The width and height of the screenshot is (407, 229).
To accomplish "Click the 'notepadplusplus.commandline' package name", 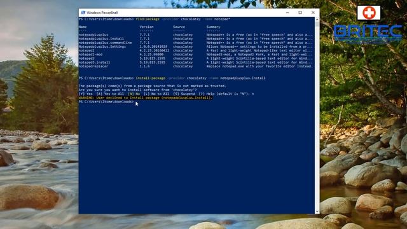I will pyautogui.click(x=105, y=43).
